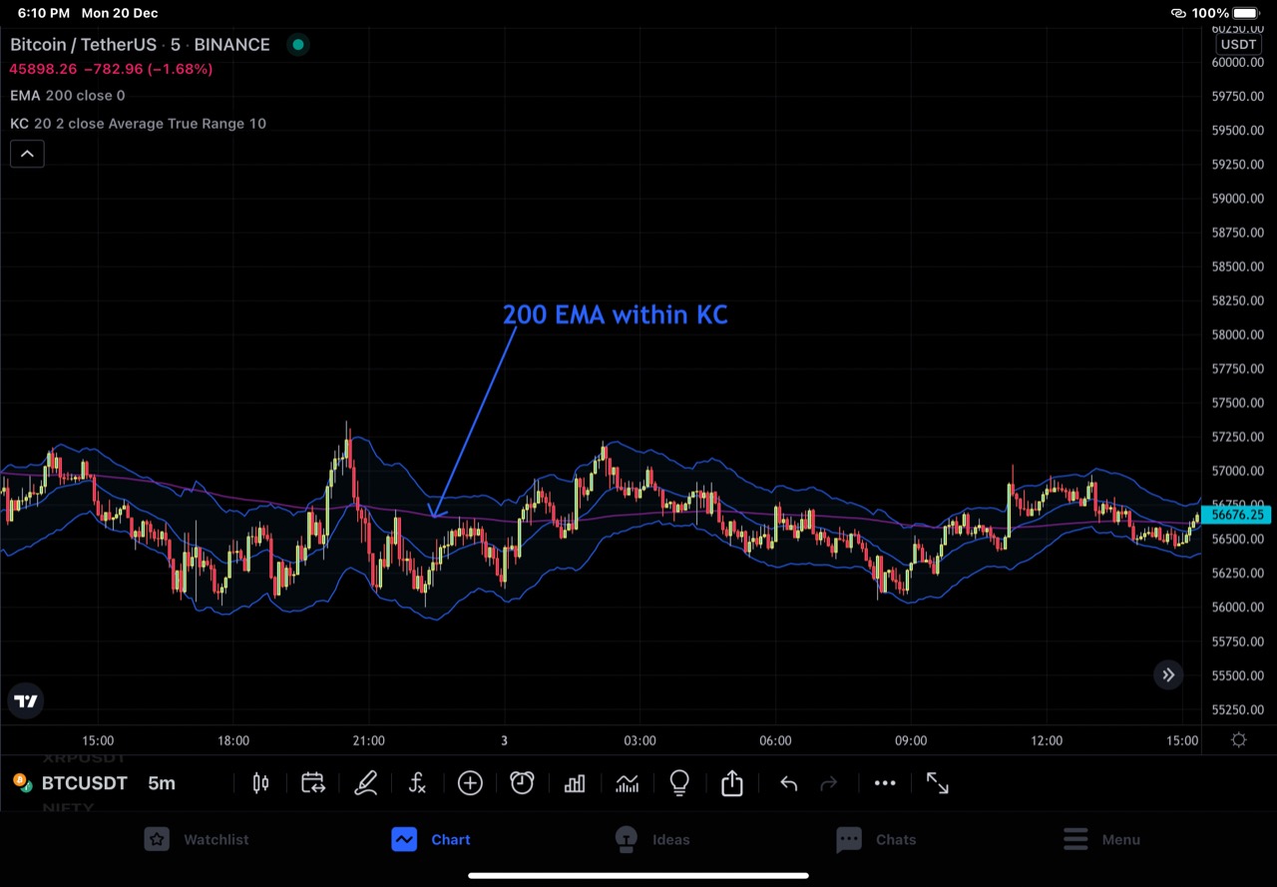Jump to latest bar double-arrow button
Image resolution: width=1277 pixels, height=887 pixels.
point(1168,675)
